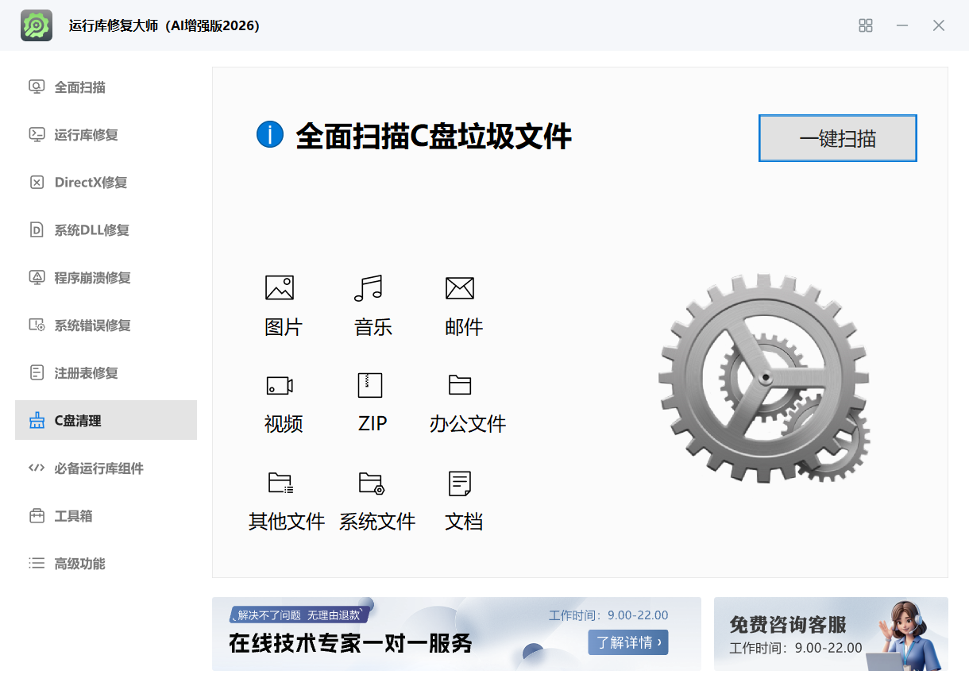969x686 pixels.
Task: Click the 其他文件 folder icon
Action: tap(280, 483)
